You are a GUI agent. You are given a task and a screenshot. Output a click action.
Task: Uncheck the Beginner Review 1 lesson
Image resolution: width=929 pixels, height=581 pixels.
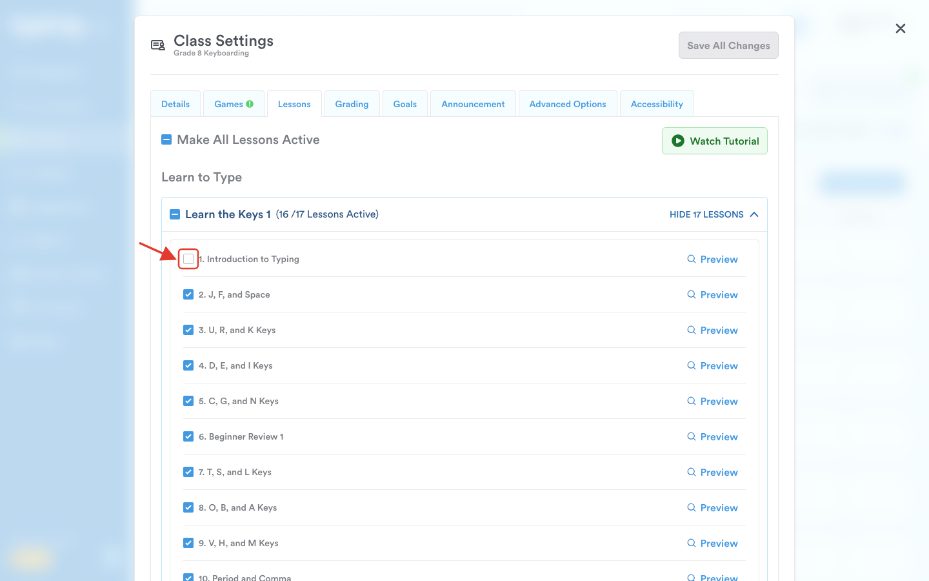pyautogui.click(x=188, y=436)
